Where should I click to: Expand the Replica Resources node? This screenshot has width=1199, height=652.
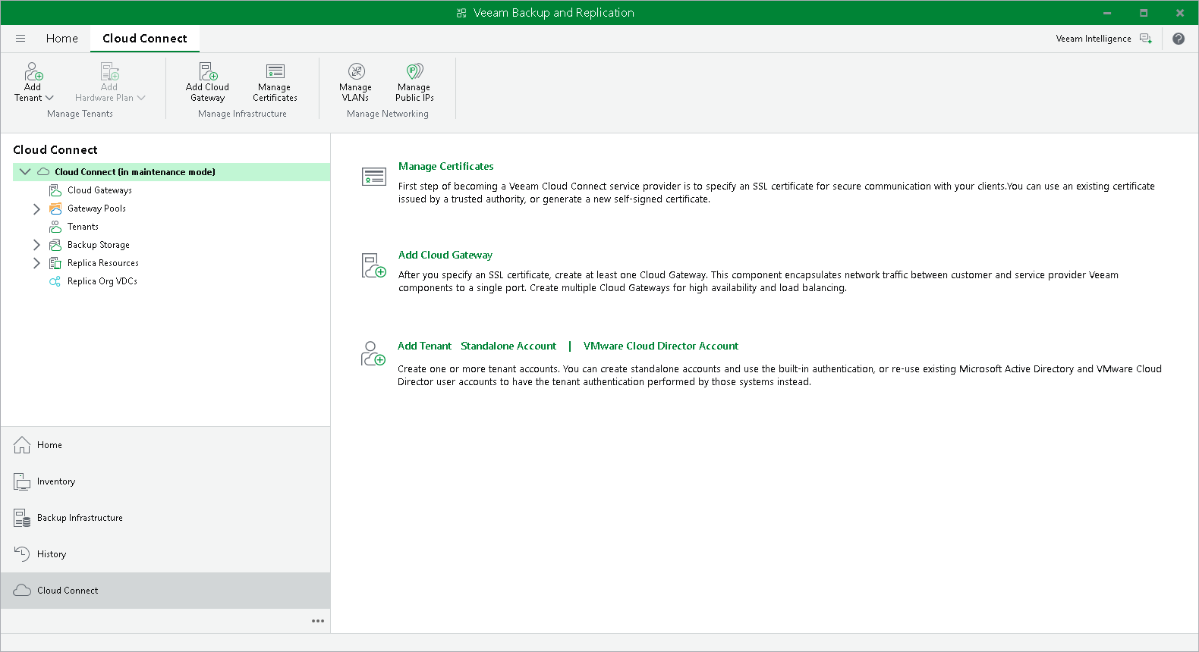36,263
